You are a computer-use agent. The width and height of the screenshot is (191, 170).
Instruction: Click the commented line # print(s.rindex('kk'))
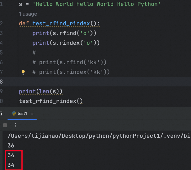pyautogui.click(x=71, y=72)
